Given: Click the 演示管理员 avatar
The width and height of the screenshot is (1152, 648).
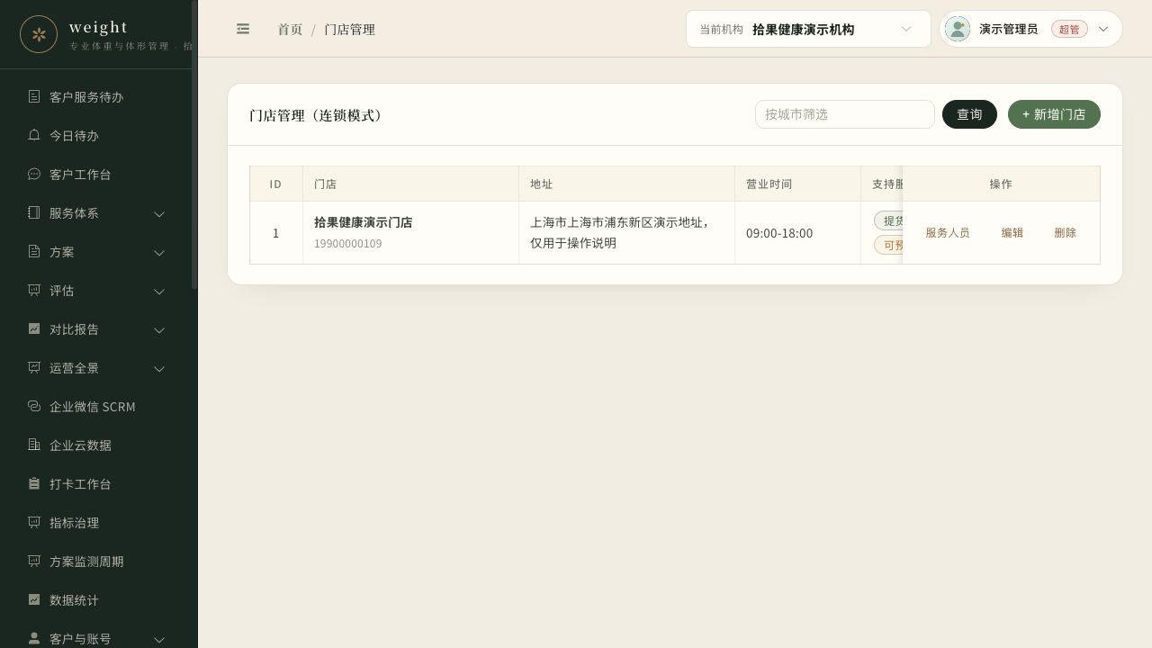Looking at the screenshot, I should 958,29.
